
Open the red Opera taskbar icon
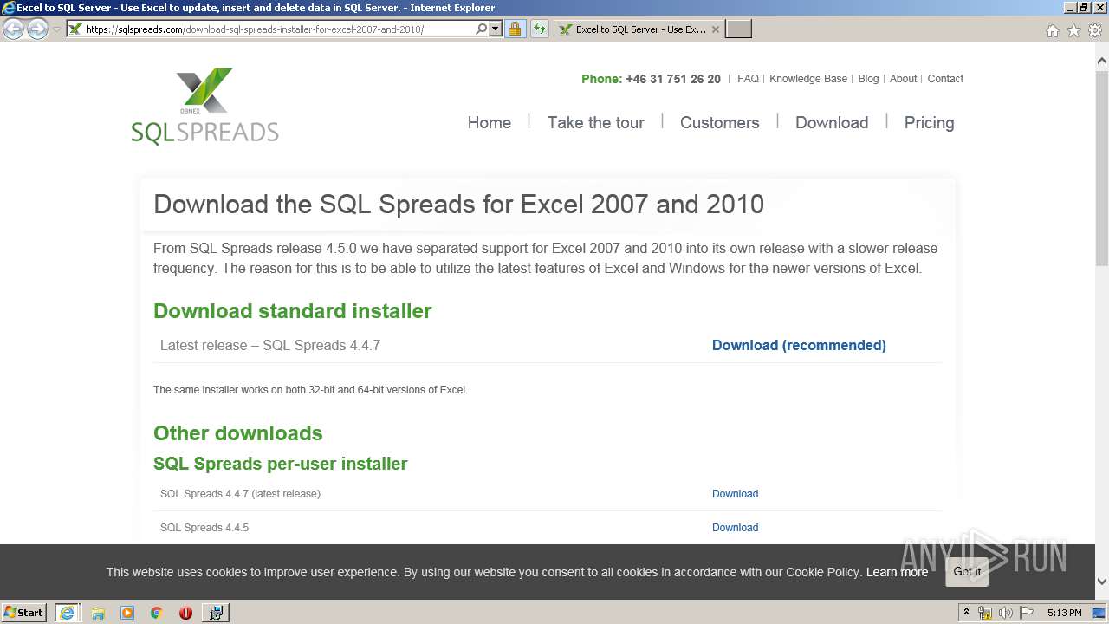click(x=185, y=613)
